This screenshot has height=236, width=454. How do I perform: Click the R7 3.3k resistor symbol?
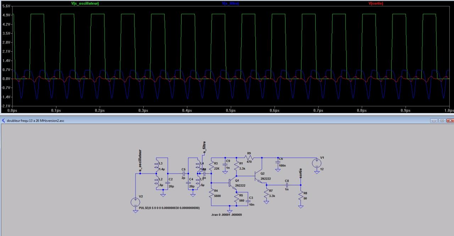click(x=266, y=193)
